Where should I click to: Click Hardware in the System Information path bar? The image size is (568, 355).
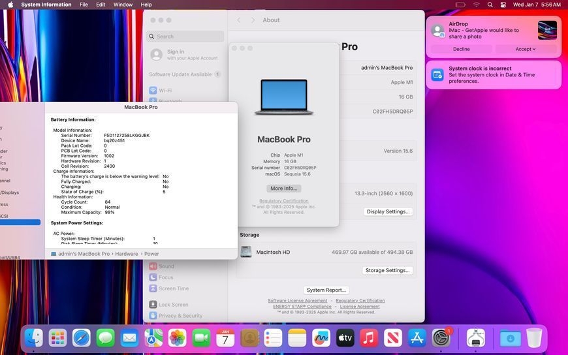127,254
